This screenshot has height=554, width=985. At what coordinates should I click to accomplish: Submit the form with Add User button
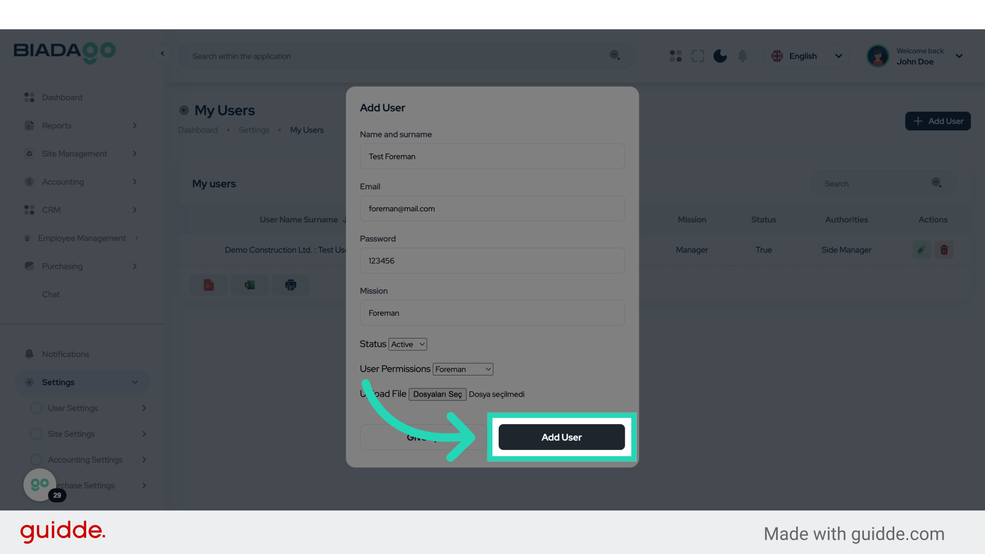tap(561, 437)
